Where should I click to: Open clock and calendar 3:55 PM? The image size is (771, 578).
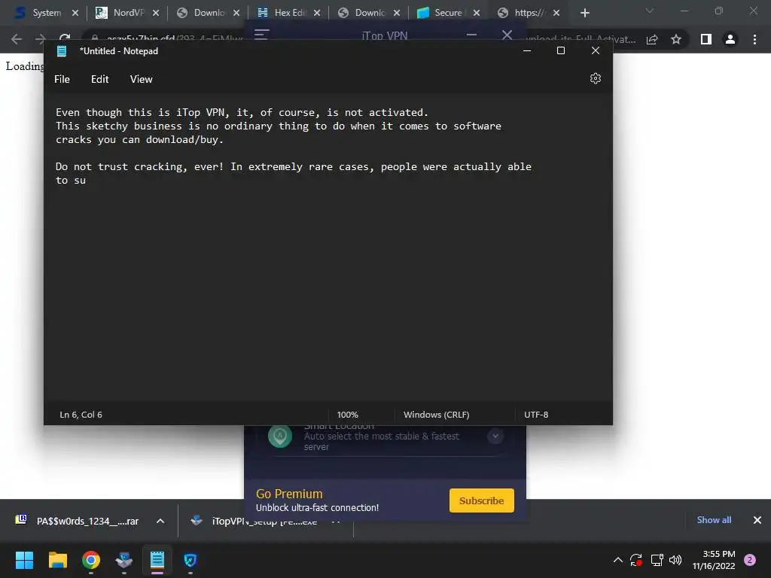tap(714, 560)
